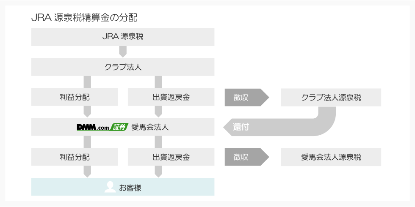
Task: Select the クラブ法人源泉税 box
Action: click(331, 97)
